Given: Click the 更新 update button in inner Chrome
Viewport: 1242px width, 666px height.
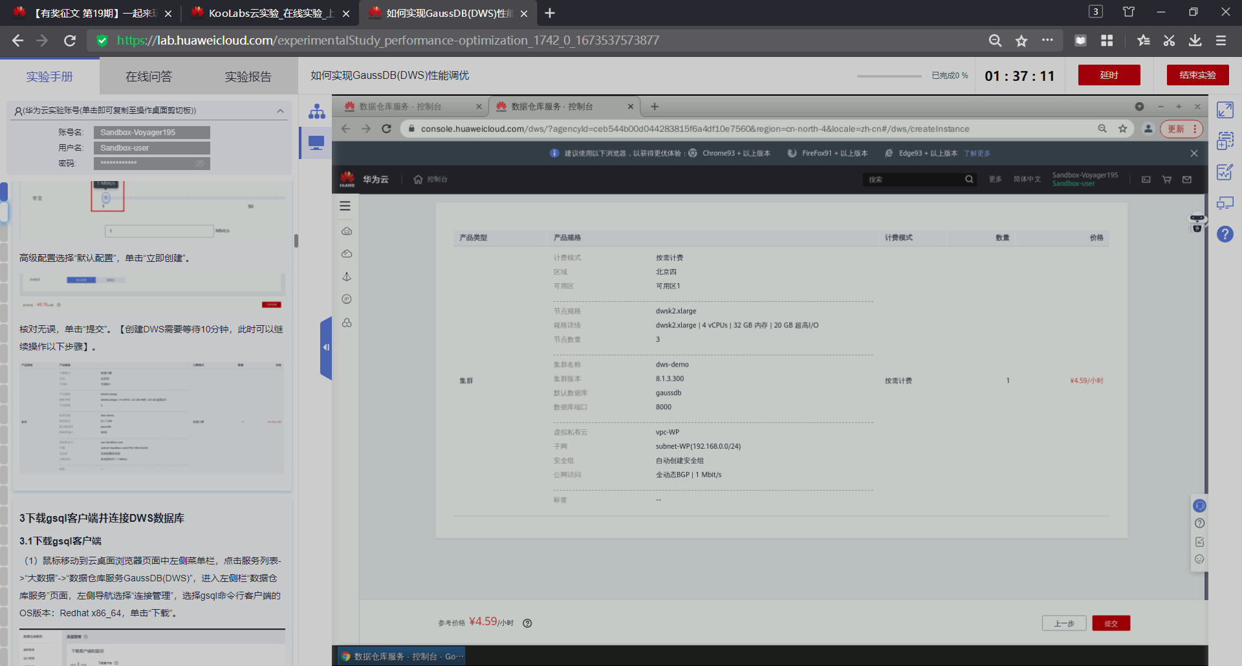Looking at the screenshot, I should (x=1175, y=129).
